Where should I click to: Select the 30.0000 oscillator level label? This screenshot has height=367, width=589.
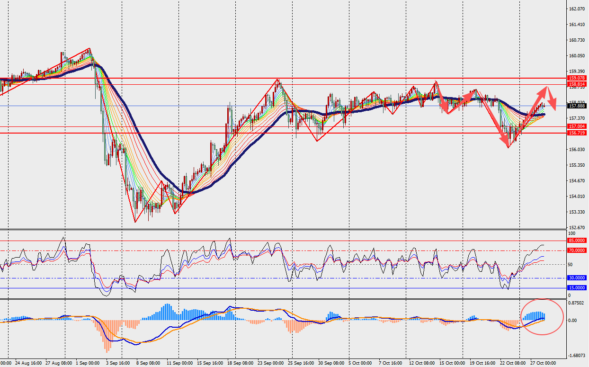[577, 278]
